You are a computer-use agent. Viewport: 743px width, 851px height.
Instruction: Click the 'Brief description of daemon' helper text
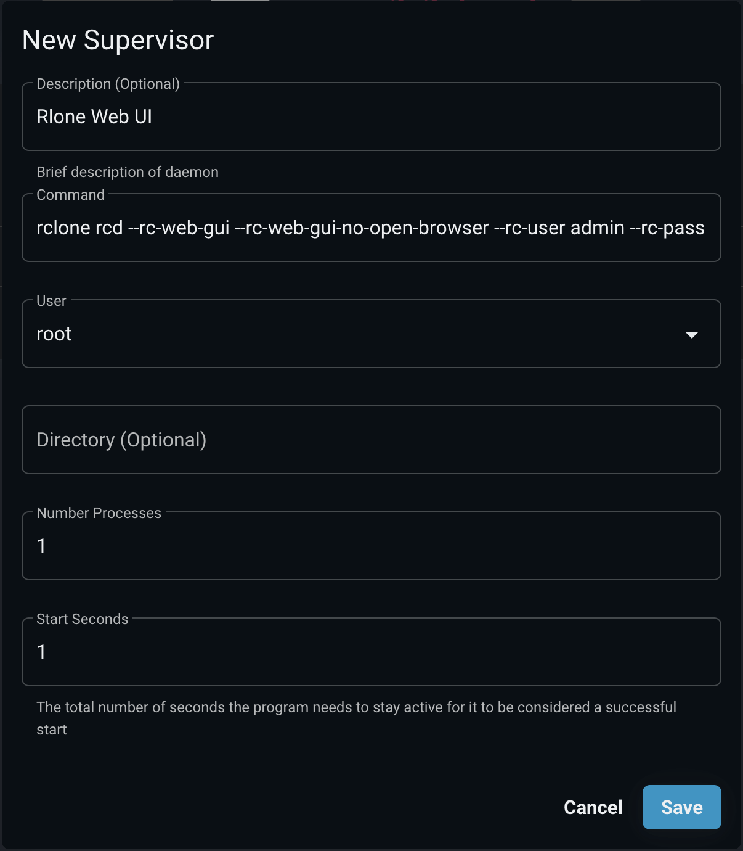pyautogui.click(x=128, y=172)
